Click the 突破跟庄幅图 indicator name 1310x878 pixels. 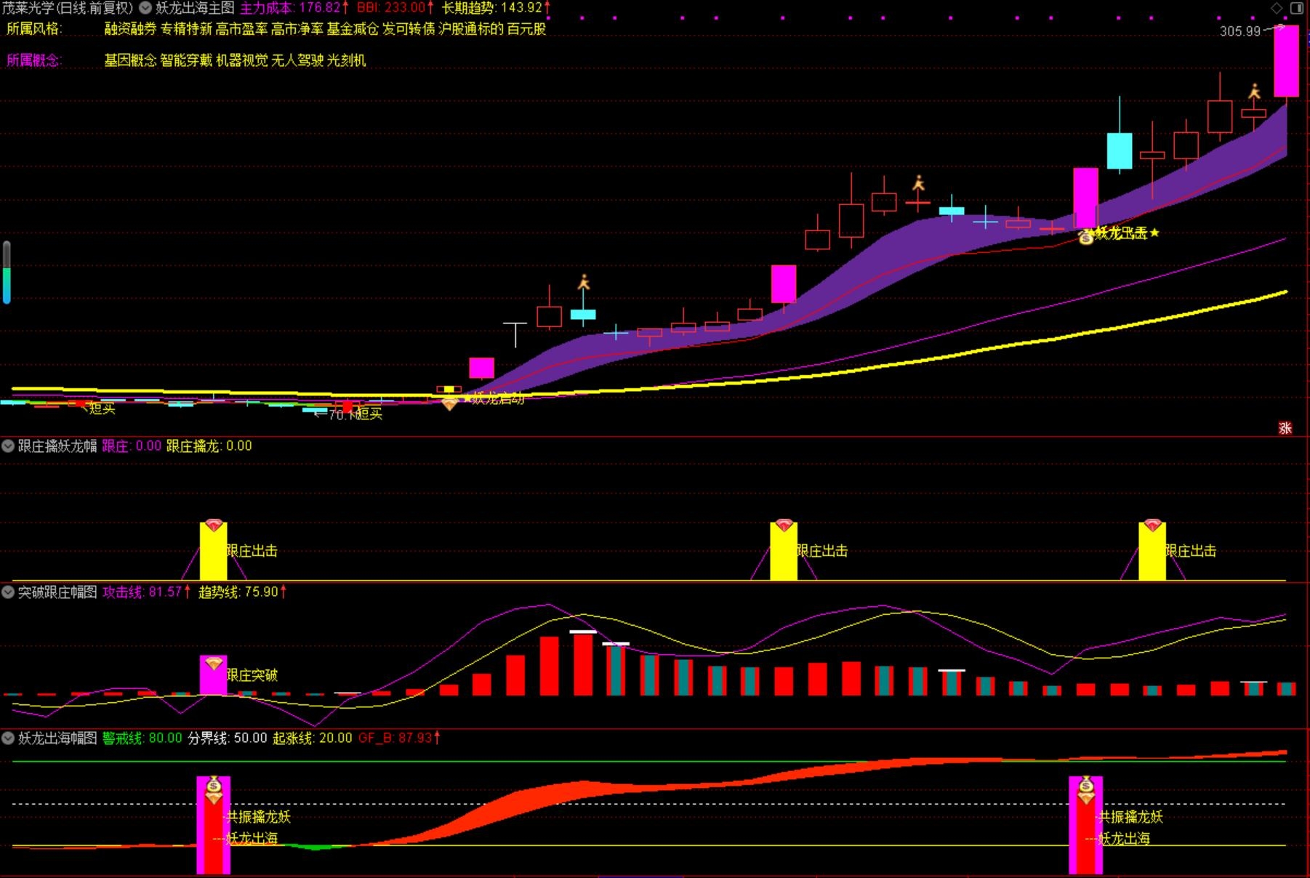tap(57, 592)
